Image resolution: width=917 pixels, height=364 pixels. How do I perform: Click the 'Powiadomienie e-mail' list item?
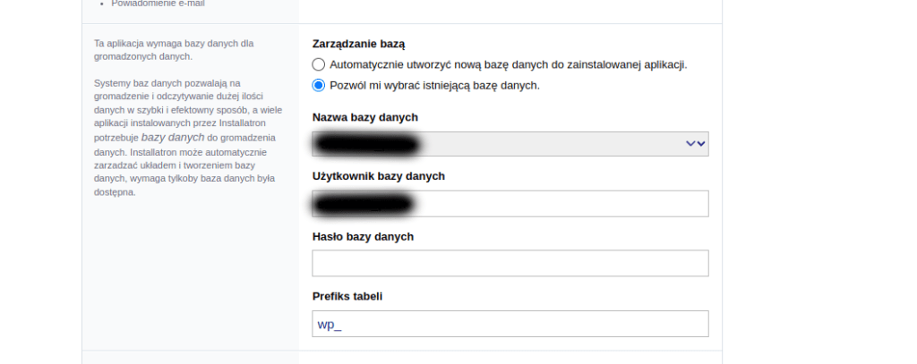coord(158,4)
